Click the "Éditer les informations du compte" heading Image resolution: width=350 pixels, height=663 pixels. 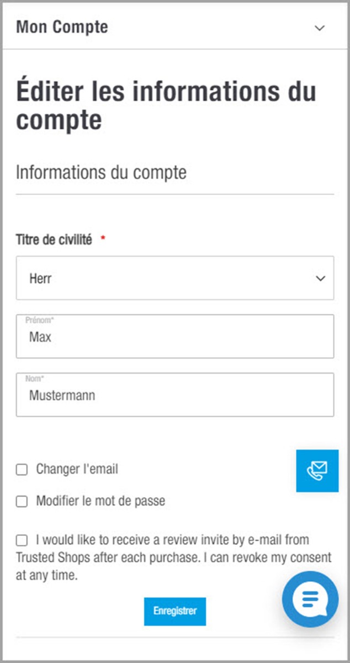[x=166, y=105]
